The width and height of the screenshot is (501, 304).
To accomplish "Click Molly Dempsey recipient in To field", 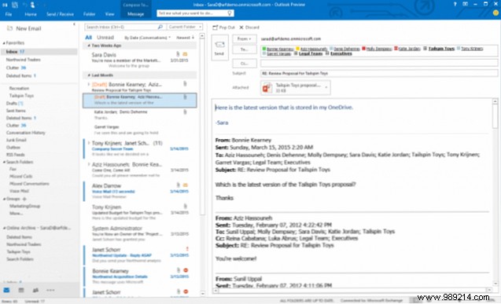I will pos(379,49).
